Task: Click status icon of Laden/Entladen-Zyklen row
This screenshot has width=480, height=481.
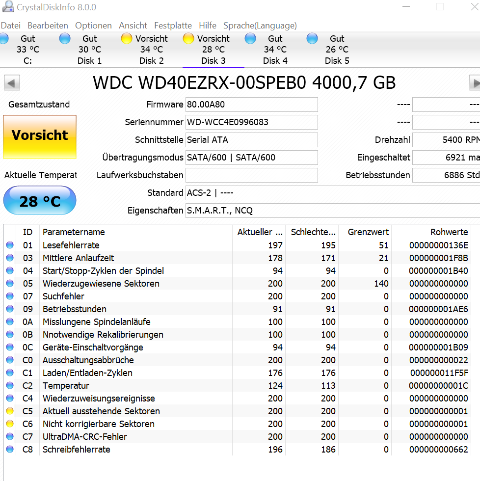Action: click(10, 373)
